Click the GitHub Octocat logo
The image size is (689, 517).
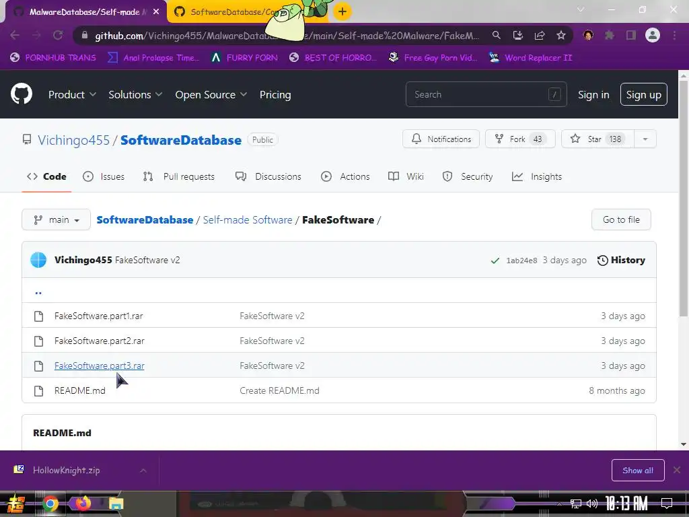pyautogui.click(x=22, y=94)
